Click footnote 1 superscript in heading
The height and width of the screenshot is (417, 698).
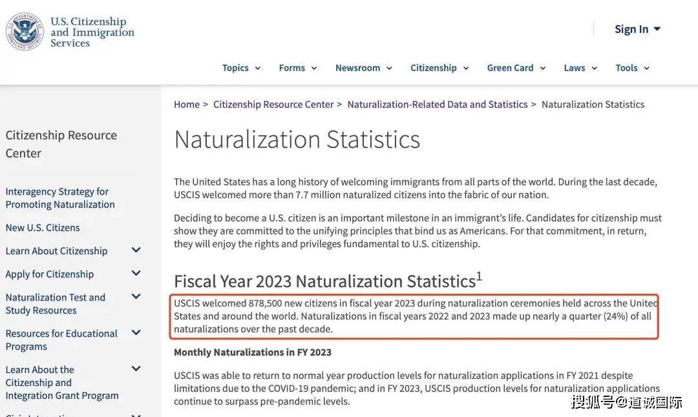(479, 276)
